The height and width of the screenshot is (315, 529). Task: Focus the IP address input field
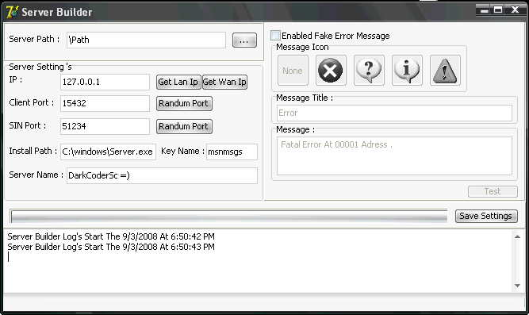[105, 82]
